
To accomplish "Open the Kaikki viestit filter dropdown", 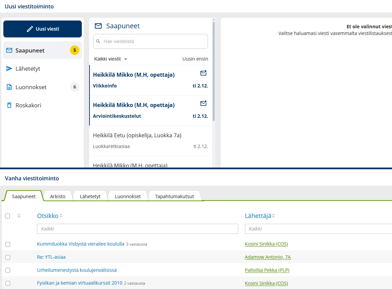I will [x=110, y=59].
